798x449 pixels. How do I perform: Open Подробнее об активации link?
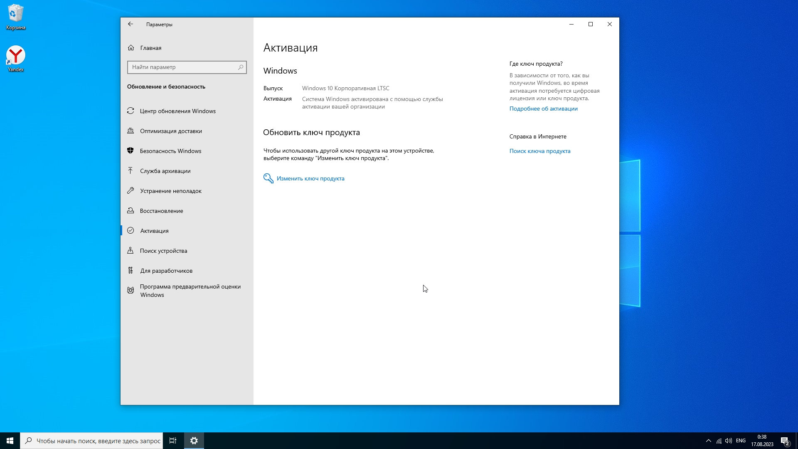[x=543, y=109]
